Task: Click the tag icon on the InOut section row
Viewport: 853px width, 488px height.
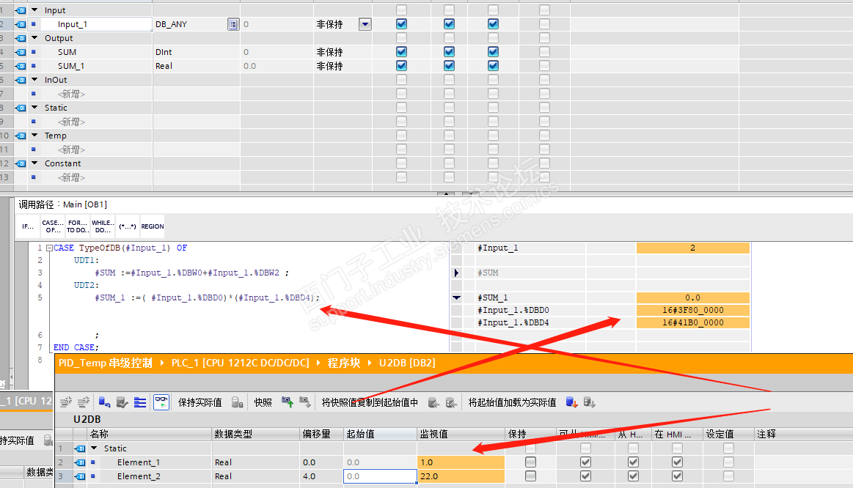Action: pos(21,80)
